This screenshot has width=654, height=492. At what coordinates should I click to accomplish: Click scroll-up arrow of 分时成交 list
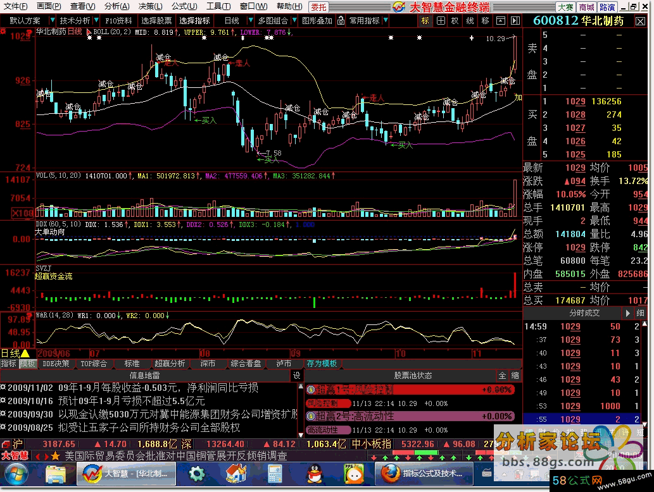pos(645,324)
